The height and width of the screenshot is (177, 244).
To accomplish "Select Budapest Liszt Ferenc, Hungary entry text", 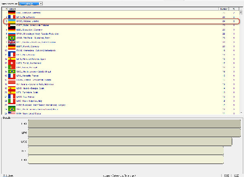I will pos(41,105).
